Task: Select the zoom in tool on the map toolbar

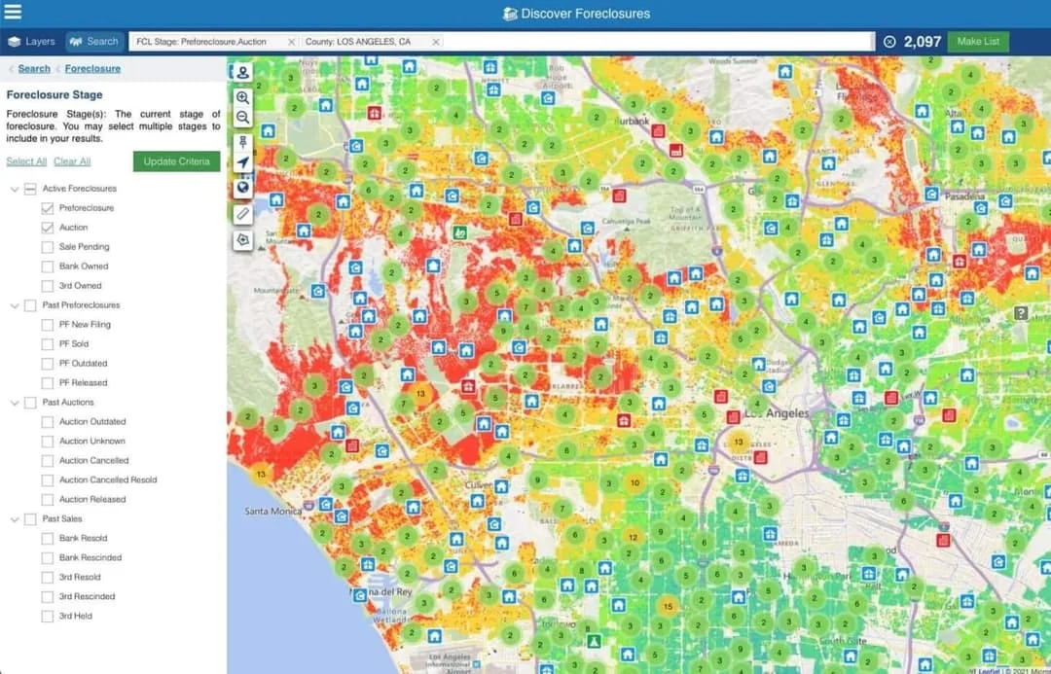Action: 243,98
